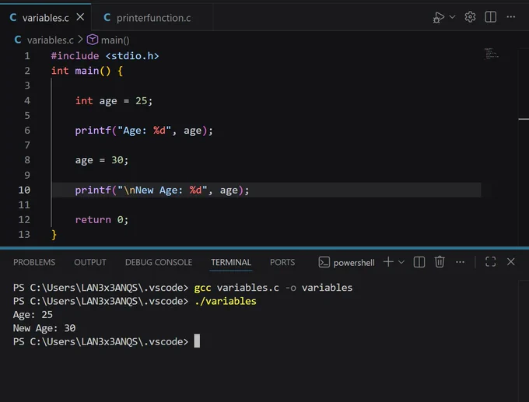Expand the new terminal launch profile dropdown
This screenshot has width=529, height=402.
point(401,262)
